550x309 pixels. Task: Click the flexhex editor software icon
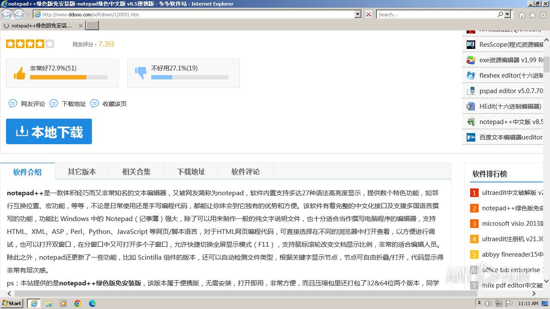[471, 76]
